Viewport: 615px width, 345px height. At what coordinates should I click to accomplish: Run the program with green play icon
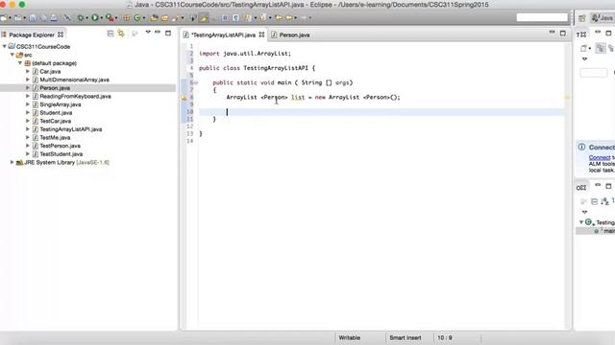[95, 18]
